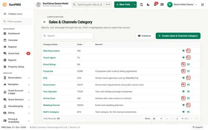Viewport: 208px width, 130px height.
Task: Click the card icon in Travel Agent row
Action: (x=188, y=57)
